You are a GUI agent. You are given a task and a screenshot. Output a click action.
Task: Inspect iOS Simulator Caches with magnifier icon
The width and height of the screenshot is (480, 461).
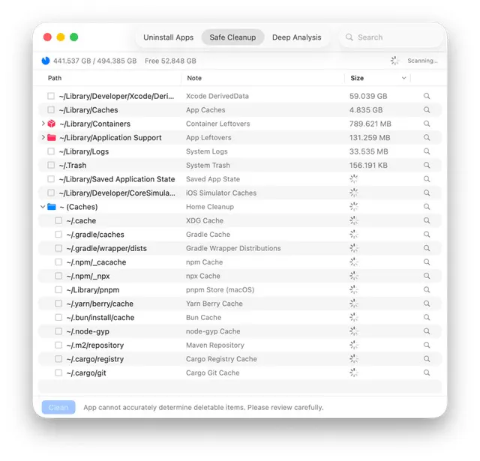[427, 193]
